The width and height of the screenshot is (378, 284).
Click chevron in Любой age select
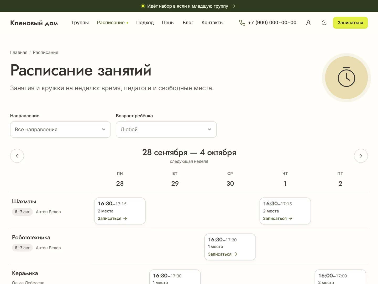209,129
